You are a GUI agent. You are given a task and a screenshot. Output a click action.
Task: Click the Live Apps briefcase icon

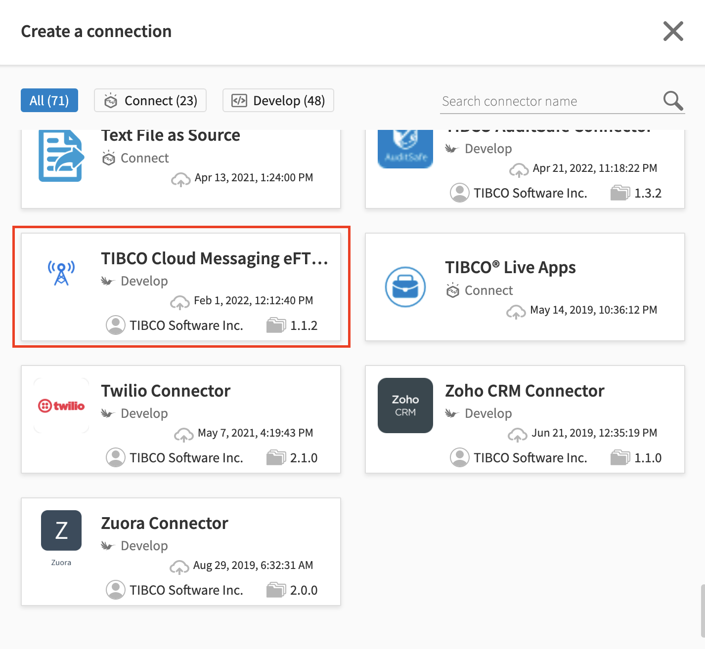405,287
